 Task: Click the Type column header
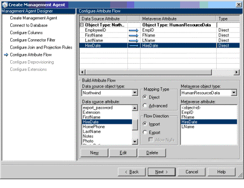(228, 18)
